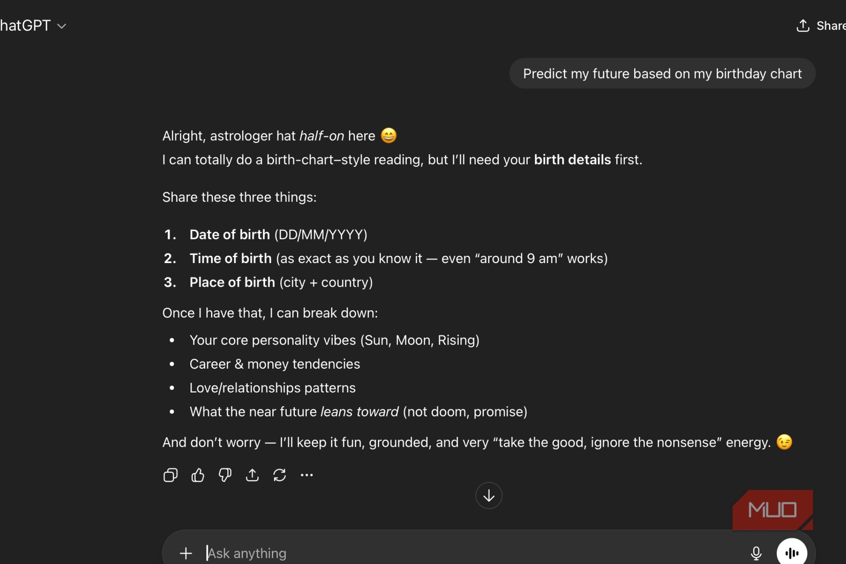Copy the assistant response
The height and width of the screenshot is (564, 846).
[x=170, y=475]
